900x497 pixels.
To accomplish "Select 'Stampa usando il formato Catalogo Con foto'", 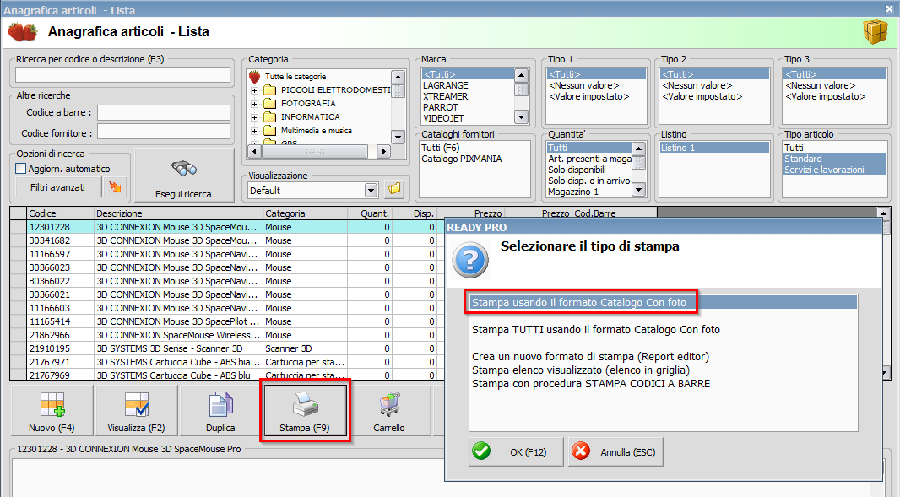I will [x=663, y=302].
